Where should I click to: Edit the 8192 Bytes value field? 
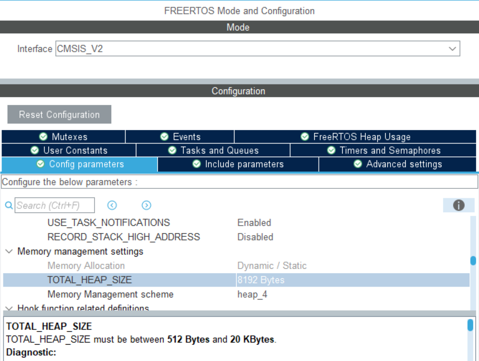click(x=353, y=280)
